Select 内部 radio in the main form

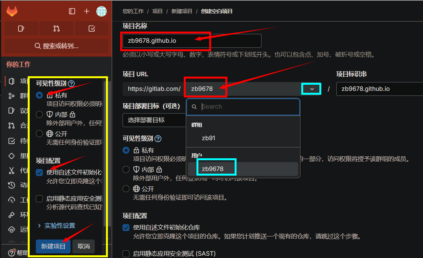point(126,169)
